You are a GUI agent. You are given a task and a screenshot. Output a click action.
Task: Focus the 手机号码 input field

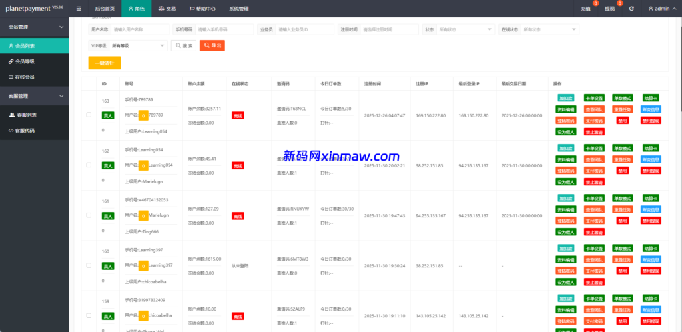[224, 29]
